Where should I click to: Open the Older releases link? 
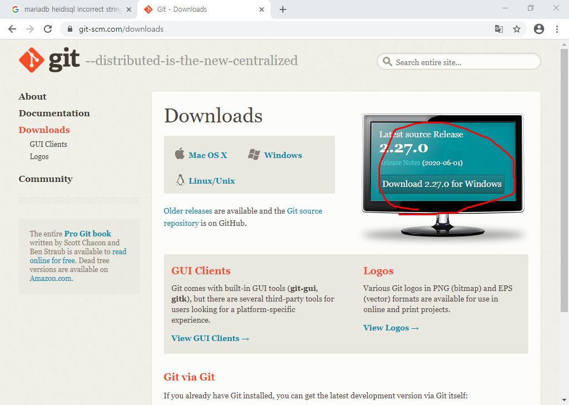[188, 211]
